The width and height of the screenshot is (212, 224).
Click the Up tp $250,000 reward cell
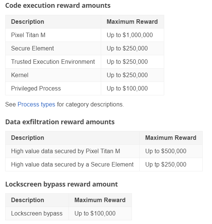click(171, 164)
